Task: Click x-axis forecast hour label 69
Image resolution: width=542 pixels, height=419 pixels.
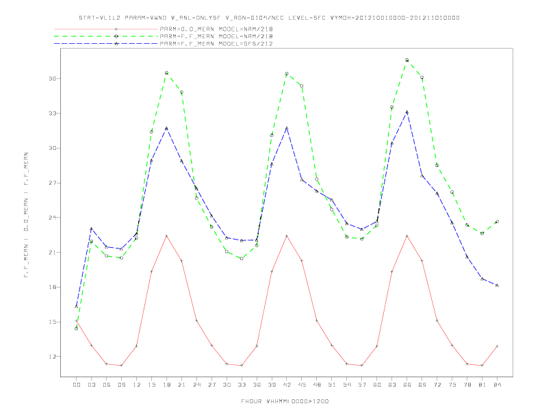Action: point(422,385)
